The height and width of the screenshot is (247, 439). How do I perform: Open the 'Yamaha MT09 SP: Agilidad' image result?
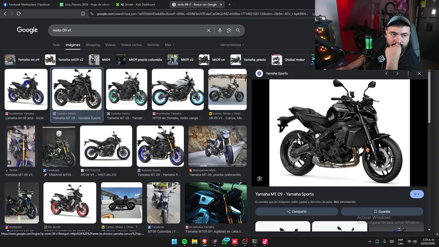pos(216,203)
